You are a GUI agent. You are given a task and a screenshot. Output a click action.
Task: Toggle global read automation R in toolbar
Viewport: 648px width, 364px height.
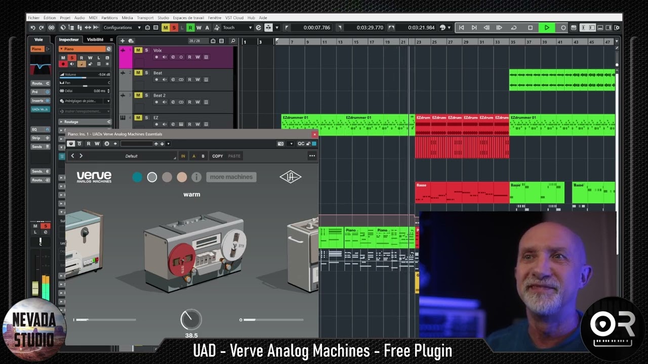tap(190, 28)
